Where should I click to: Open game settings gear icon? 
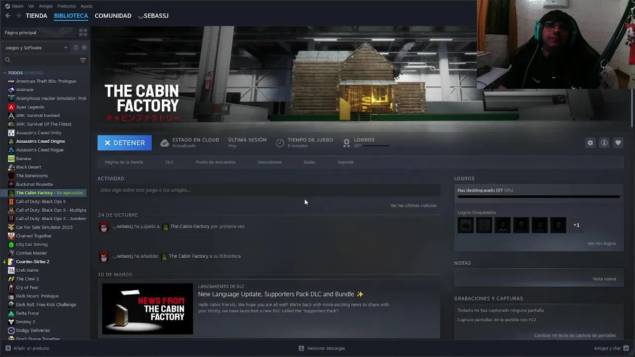(590, 143)
